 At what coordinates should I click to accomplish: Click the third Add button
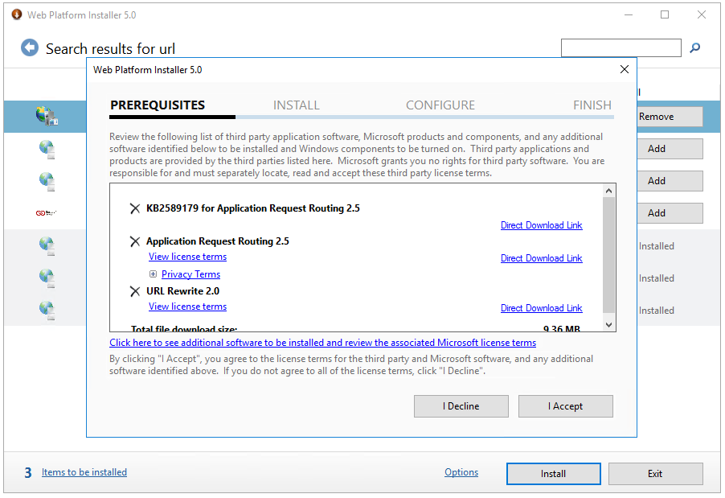[670, 213]
